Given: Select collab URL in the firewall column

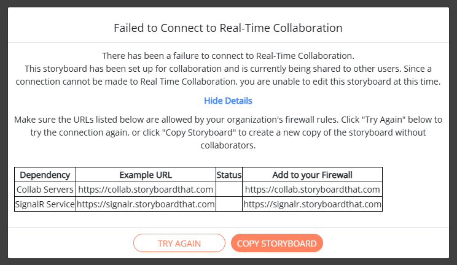Looking at the screenshot, I should pos(312,190).
